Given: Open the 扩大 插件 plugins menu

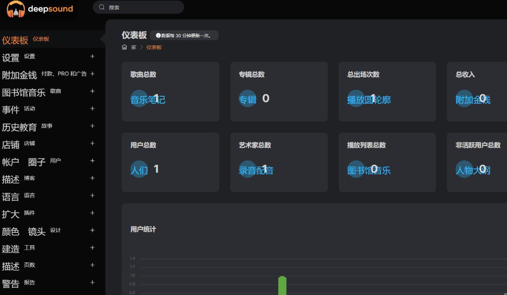Looking at the screenshot, I should (52, 214).
